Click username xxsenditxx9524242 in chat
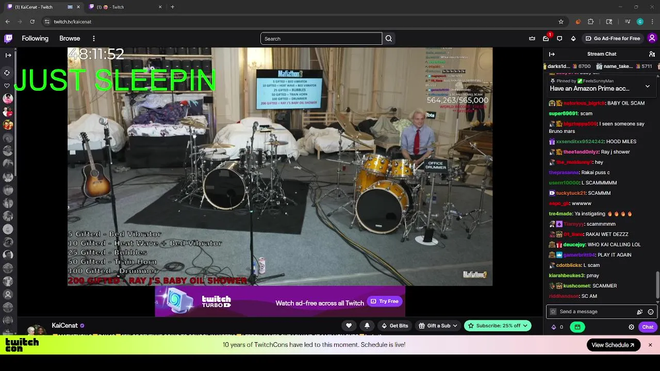660x371 pixels. tap(580, 141)
